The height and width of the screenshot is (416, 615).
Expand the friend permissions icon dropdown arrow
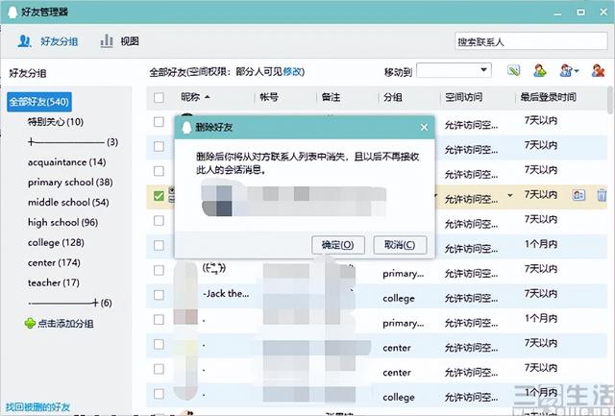(576, 71)
